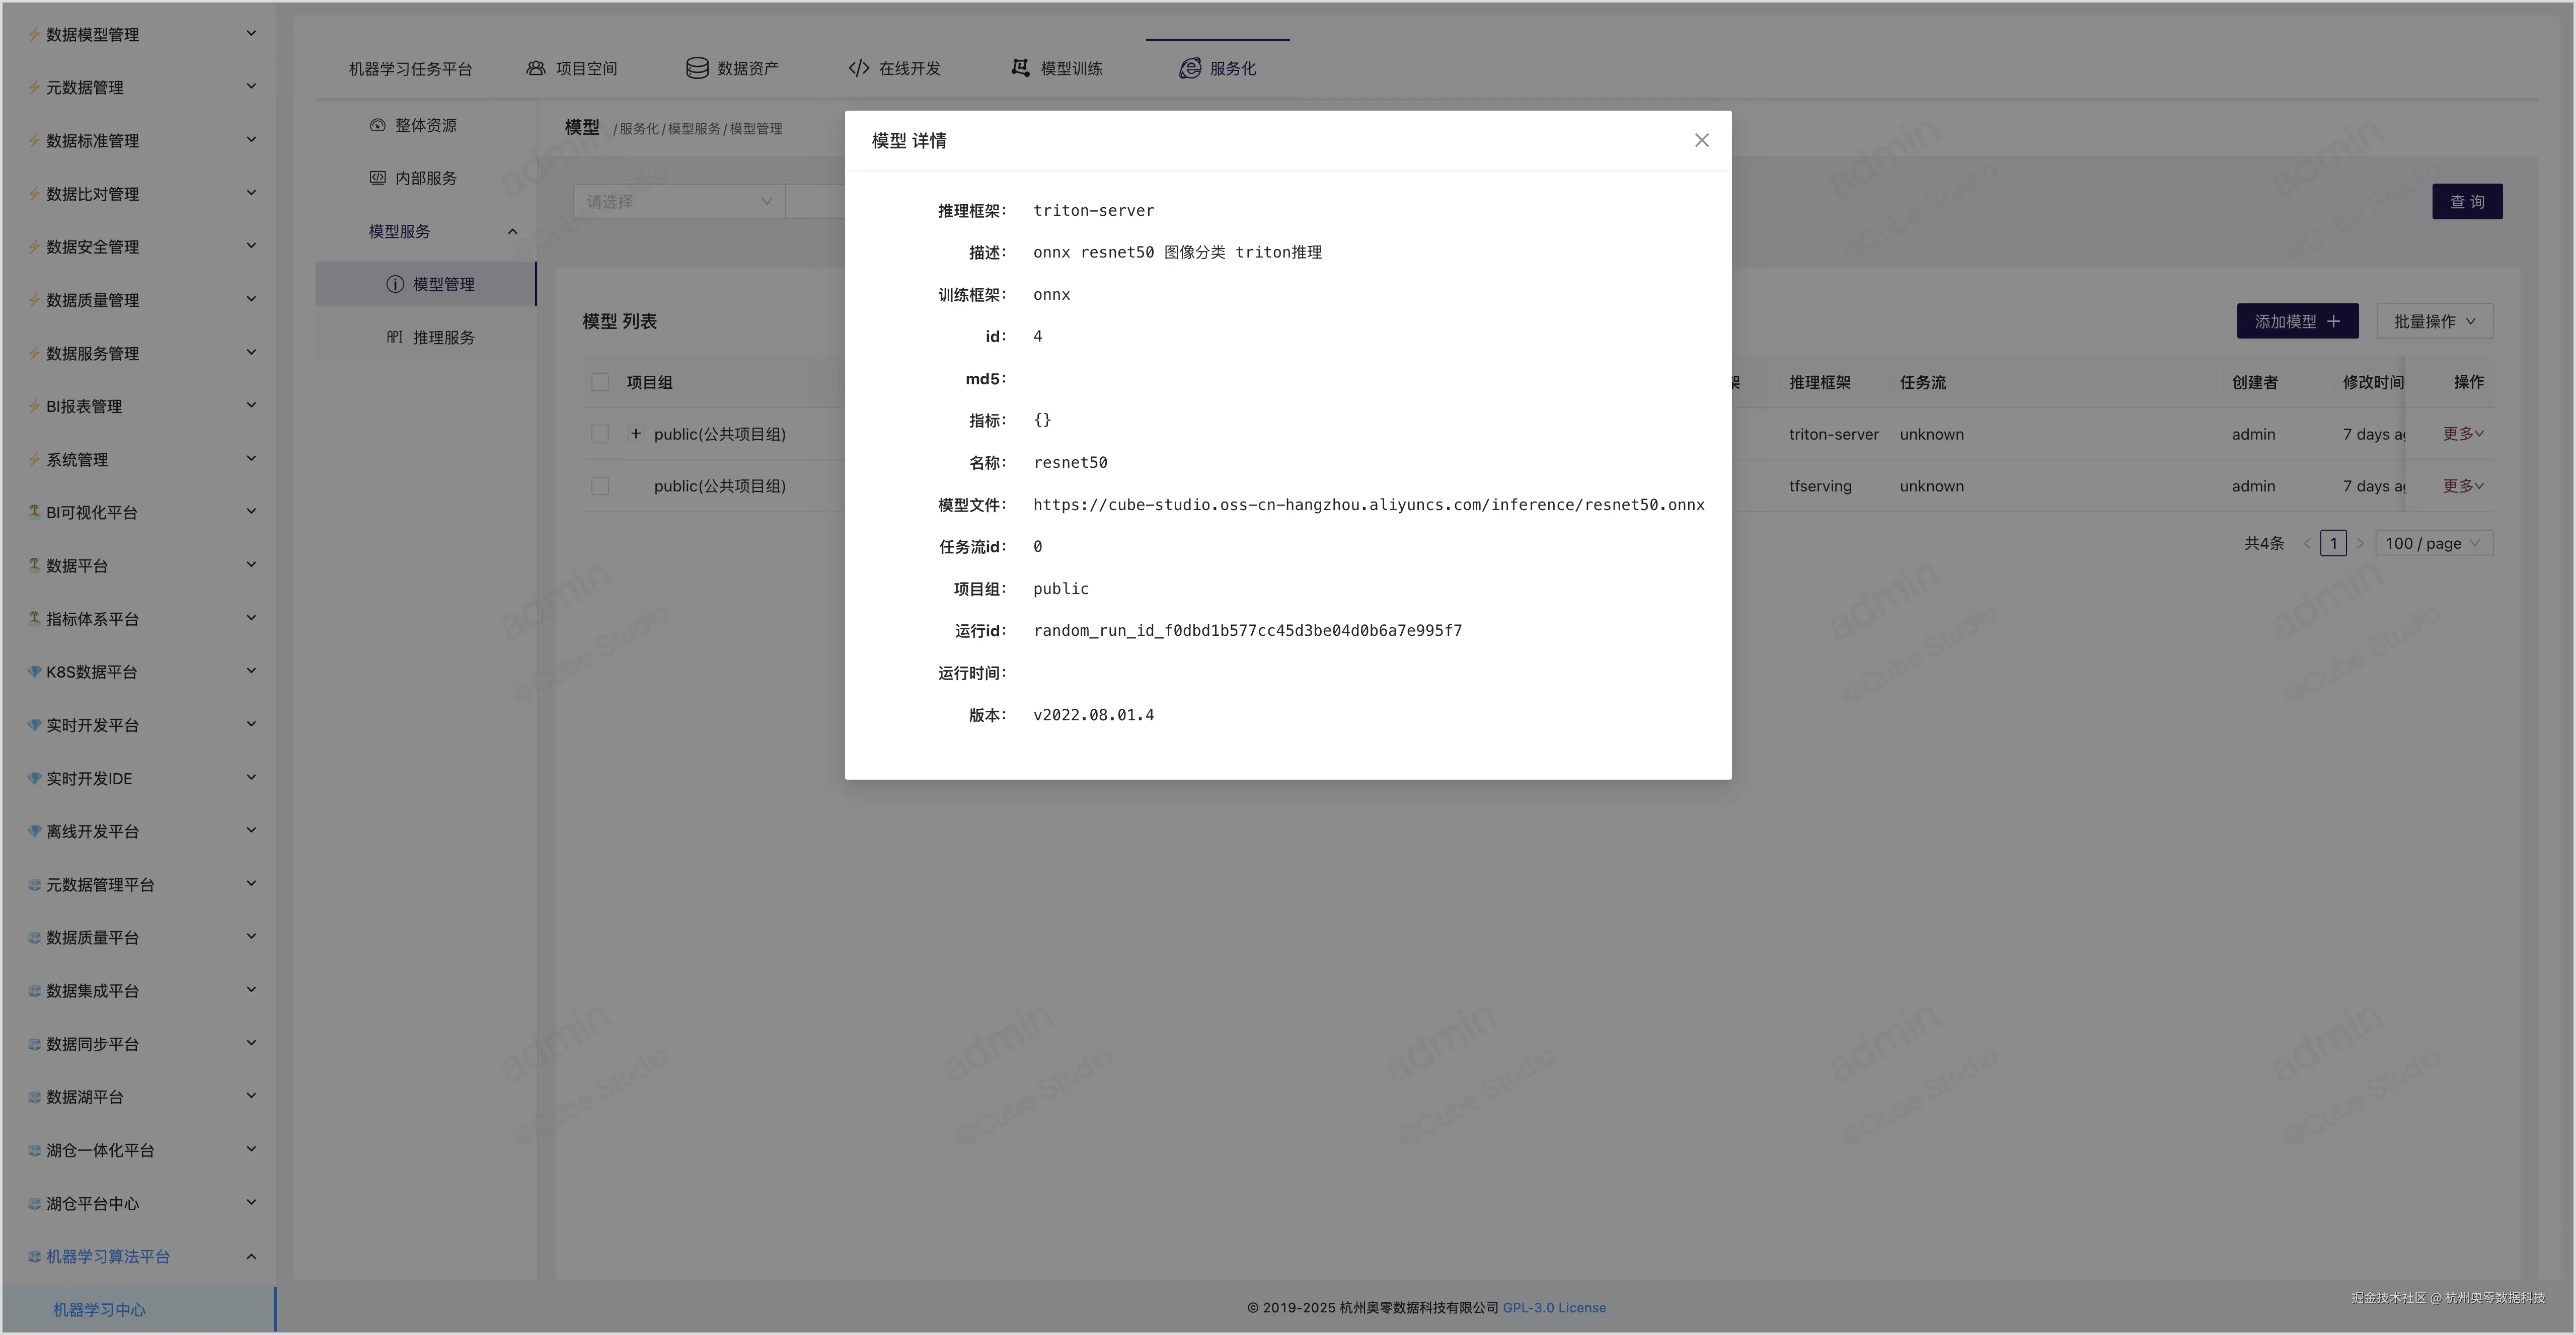The width and height of the screenshot is (2576, 1335).
Task: Click the 服务化 icon in top navigation
Action: coord(1189,68)
